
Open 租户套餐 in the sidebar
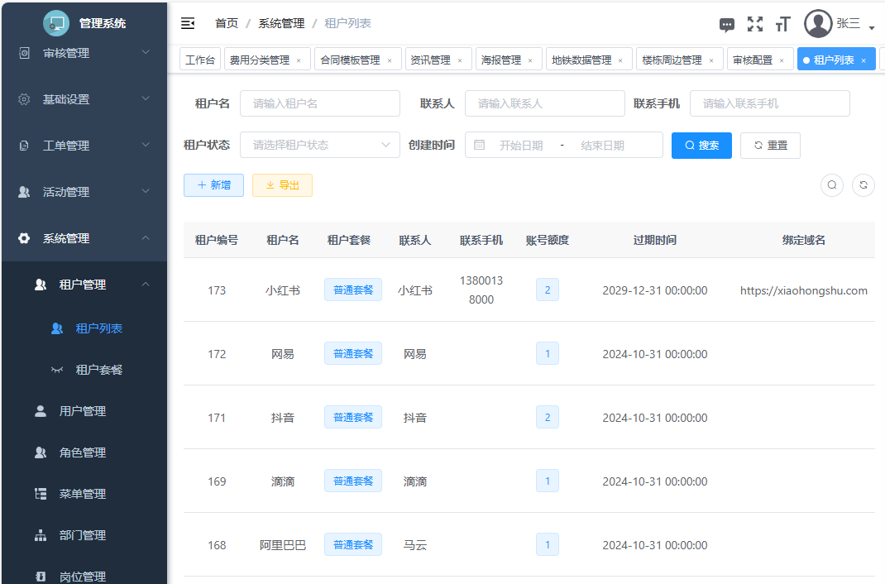click(x=98, y=370)
